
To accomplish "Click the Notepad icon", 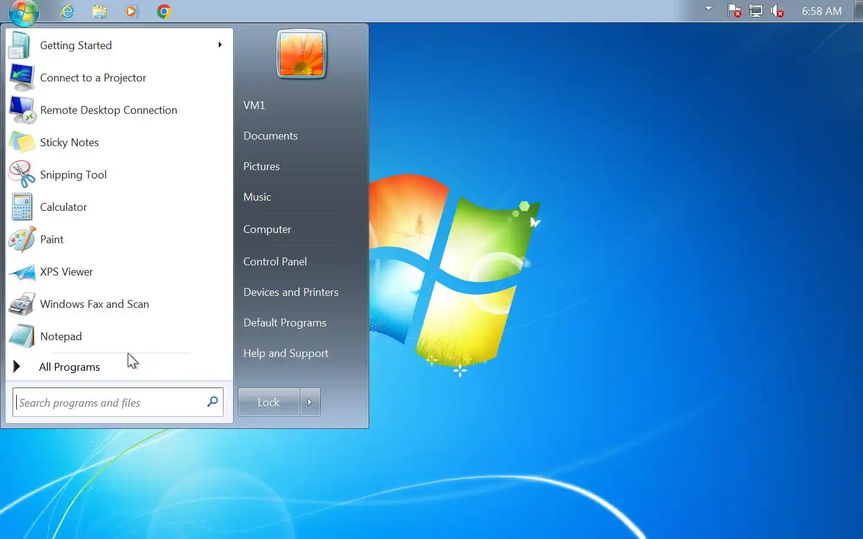I will coord(22,337).
